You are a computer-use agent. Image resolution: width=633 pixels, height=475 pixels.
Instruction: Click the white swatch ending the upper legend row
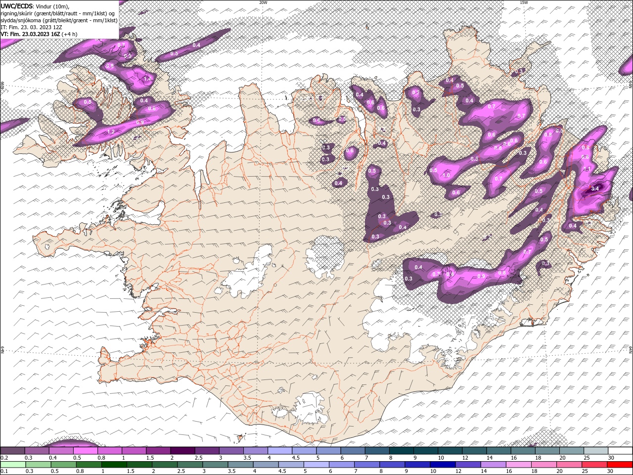pos(620,451)
